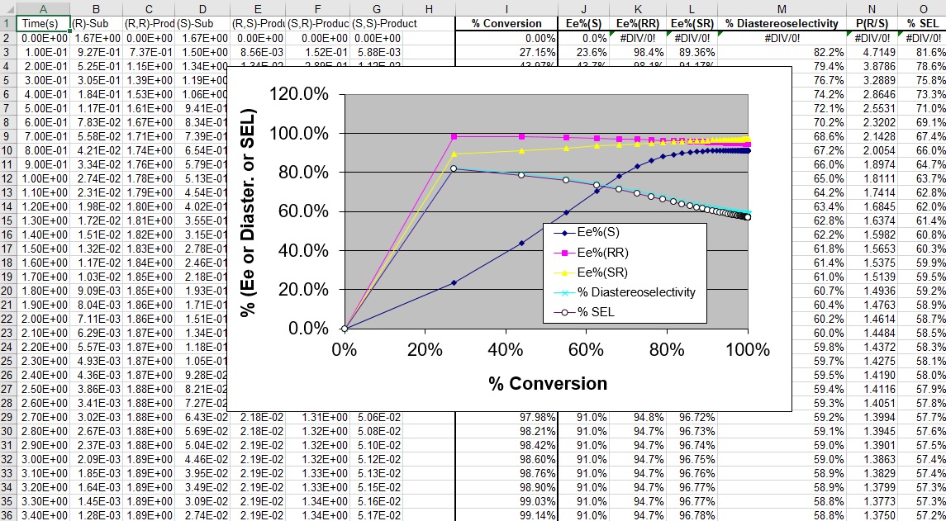946x521 pixels.
Task: Select column A header
Action: tap(44, 7)
